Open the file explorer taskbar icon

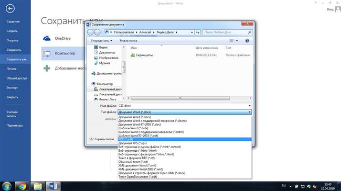[38, 186]
